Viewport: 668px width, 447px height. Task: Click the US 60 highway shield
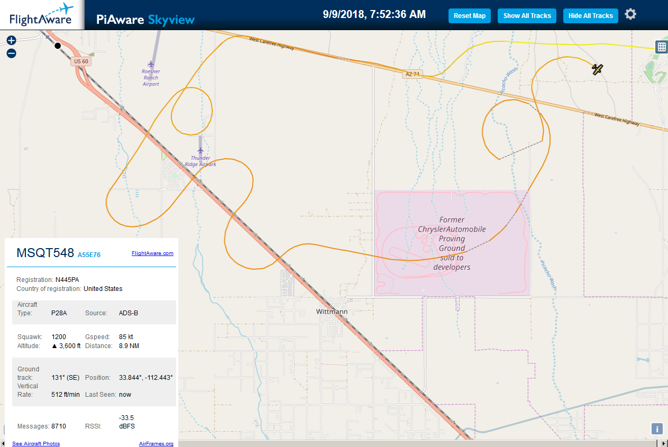click(81, 61)
